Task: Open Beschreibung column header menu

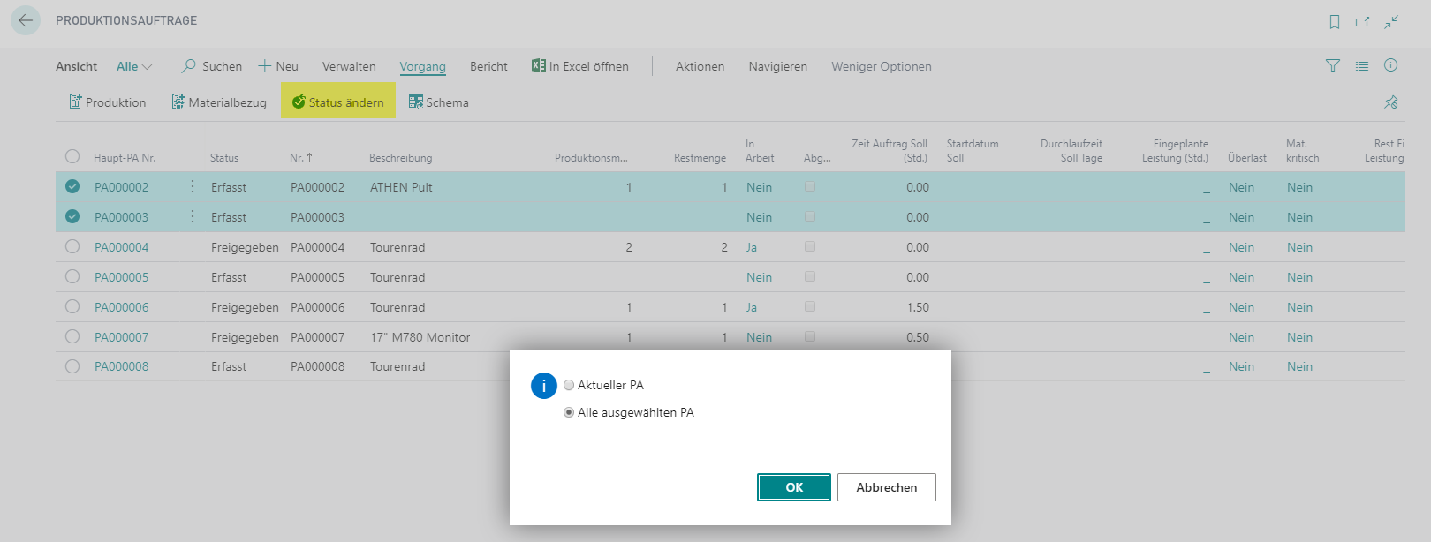Action: [x=401, y=158]
